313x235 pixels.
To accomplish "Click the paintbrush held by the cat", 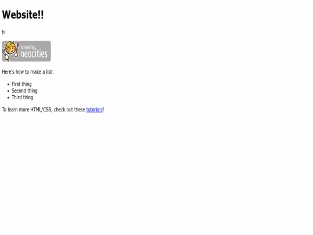I will tap(17, 49).
